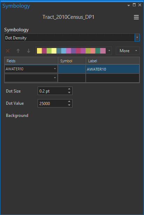Select the AWATER10 symbol swatch cell

tap(72, 69)
